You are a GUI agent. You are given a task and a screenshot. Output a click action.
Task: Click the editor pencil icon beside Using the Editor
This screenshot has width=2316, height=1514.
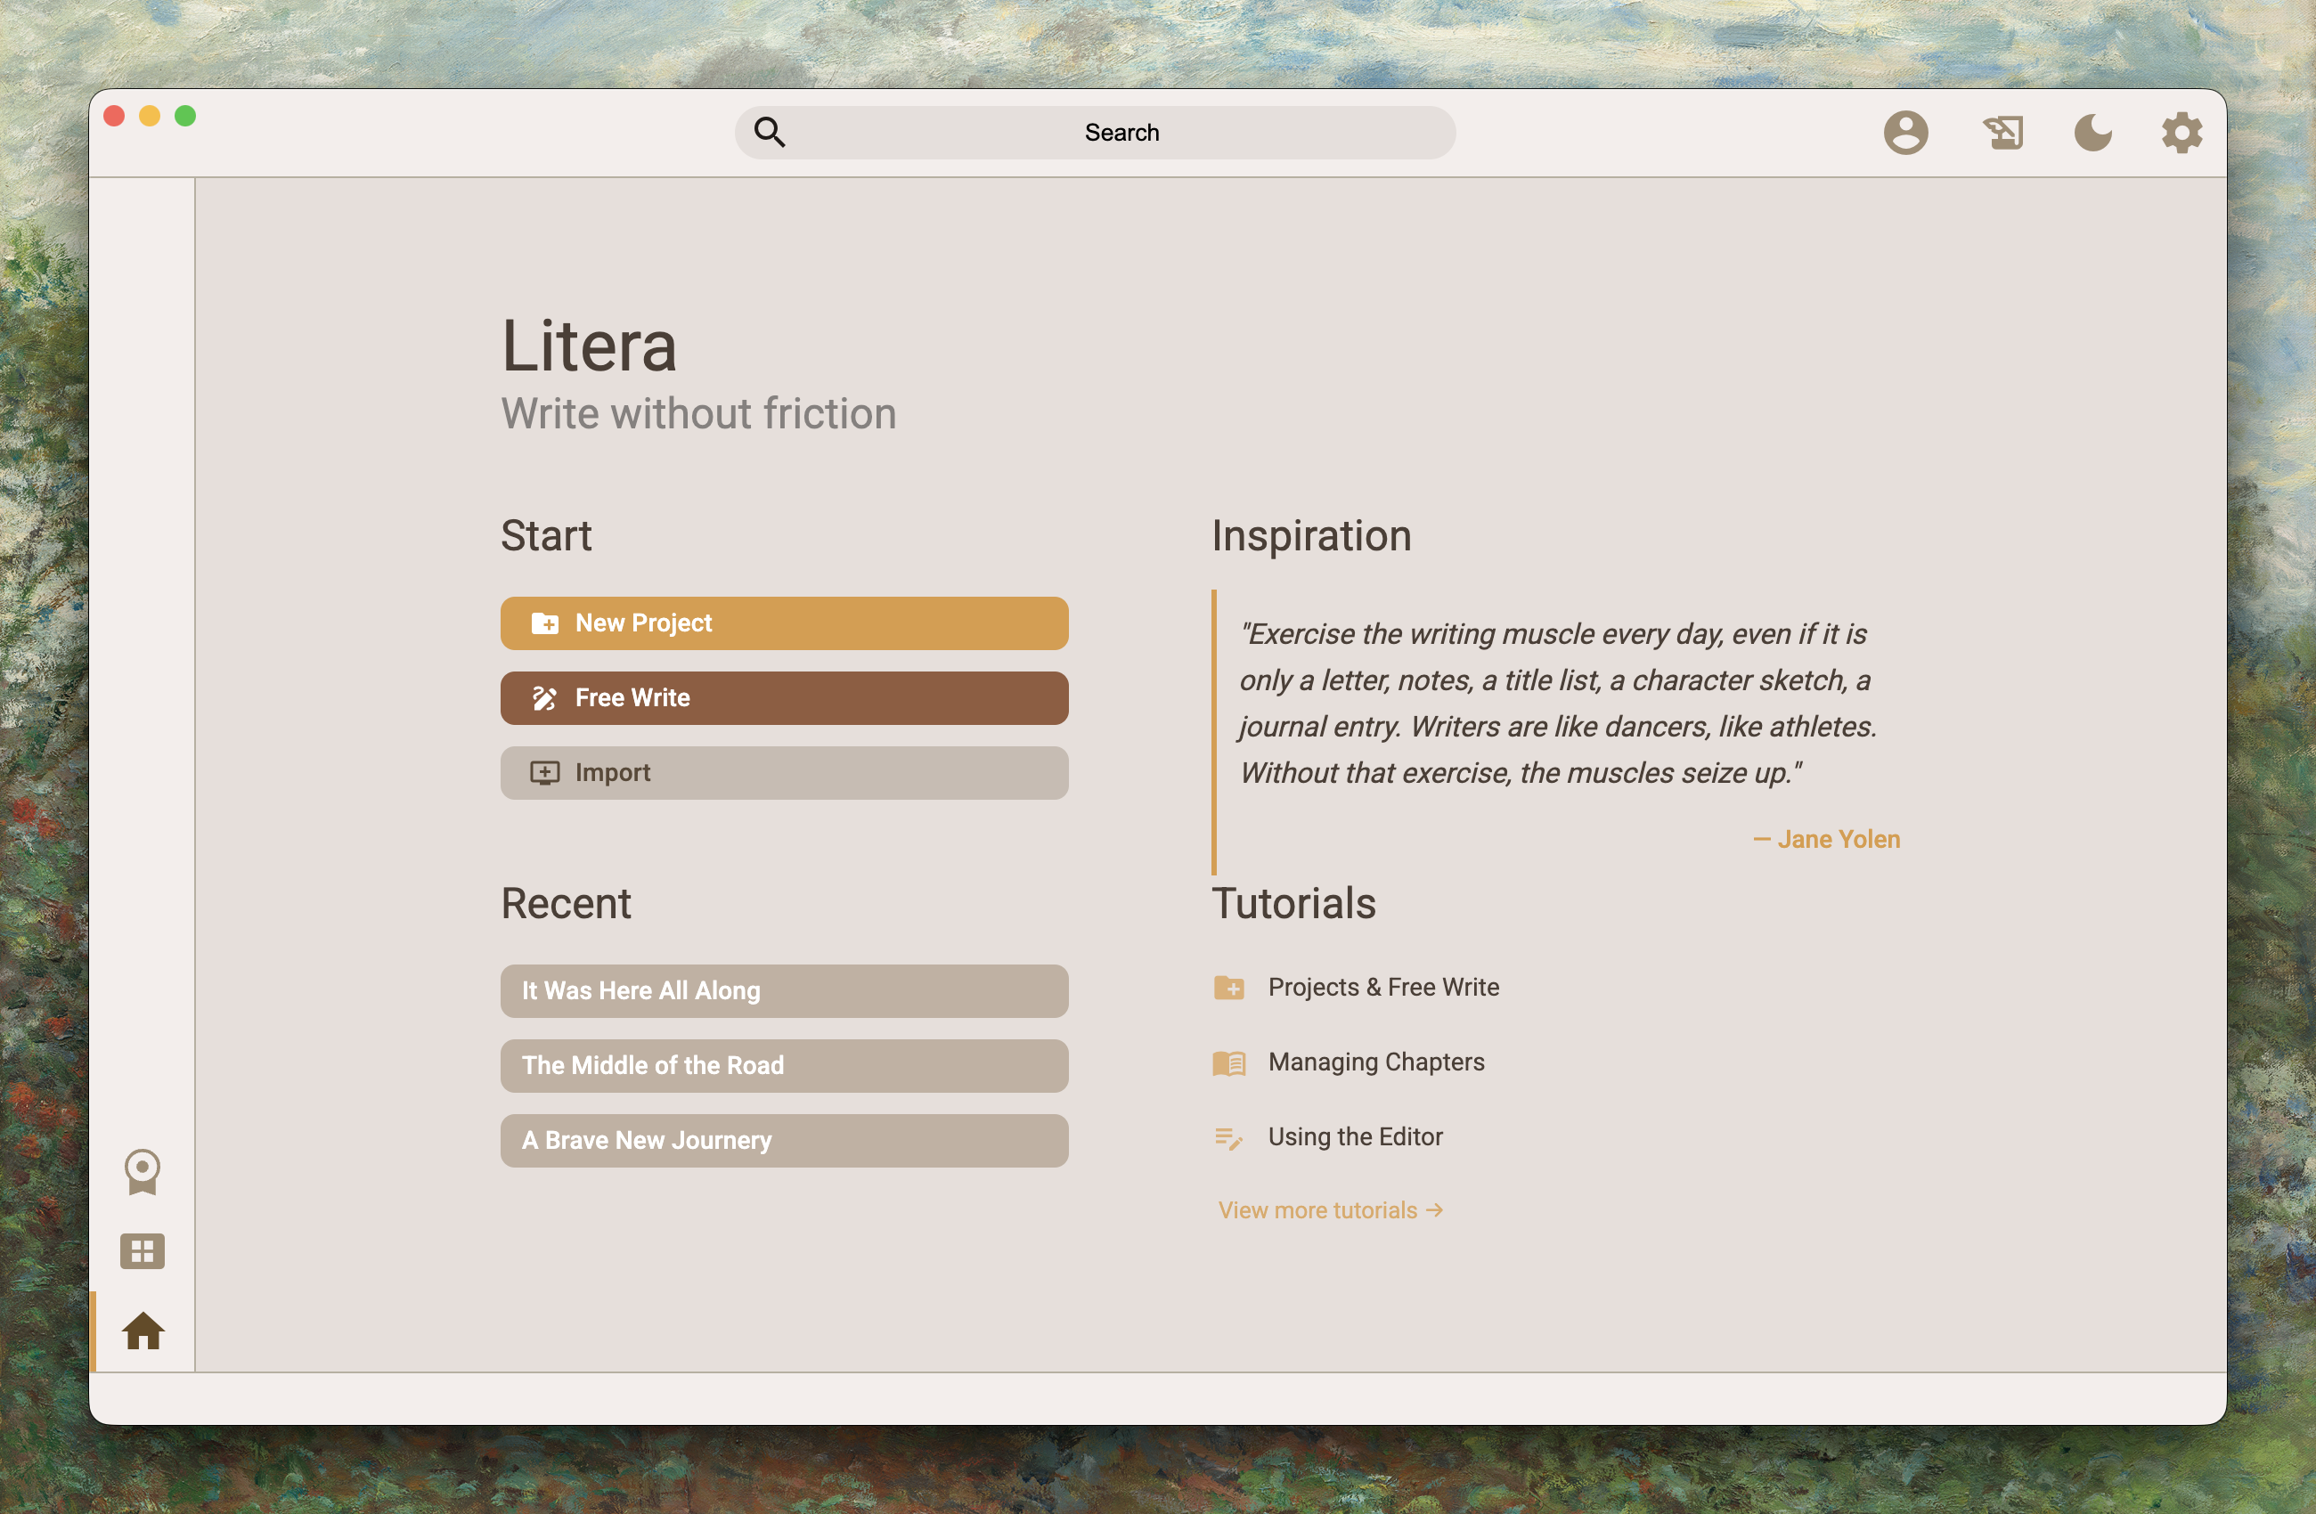[x=1229, y=1136]
